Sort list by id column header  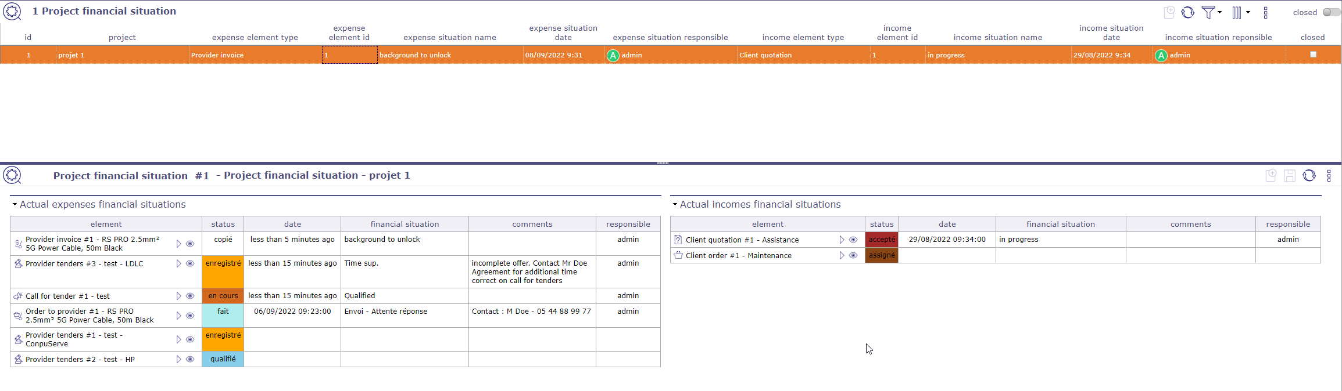point(28,37)
